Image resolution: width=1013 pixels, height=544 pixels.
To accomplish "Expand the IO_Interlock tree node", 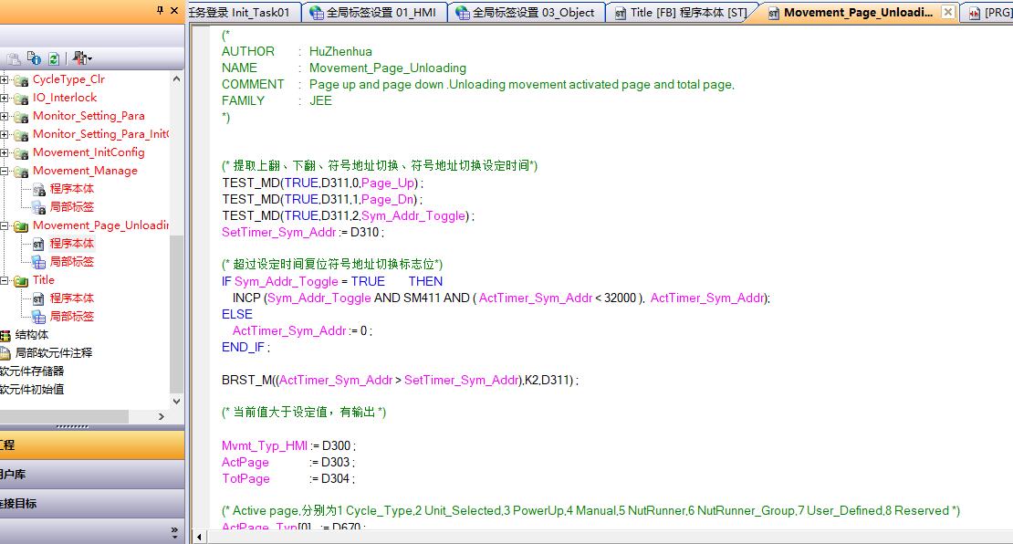I will (x=5, y=98).
